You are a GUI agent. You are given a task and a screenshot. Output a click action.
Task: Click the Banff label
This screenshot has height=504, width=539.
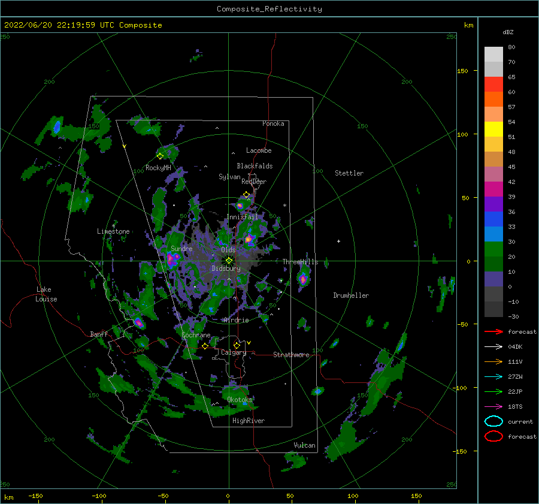coord(99,334)
